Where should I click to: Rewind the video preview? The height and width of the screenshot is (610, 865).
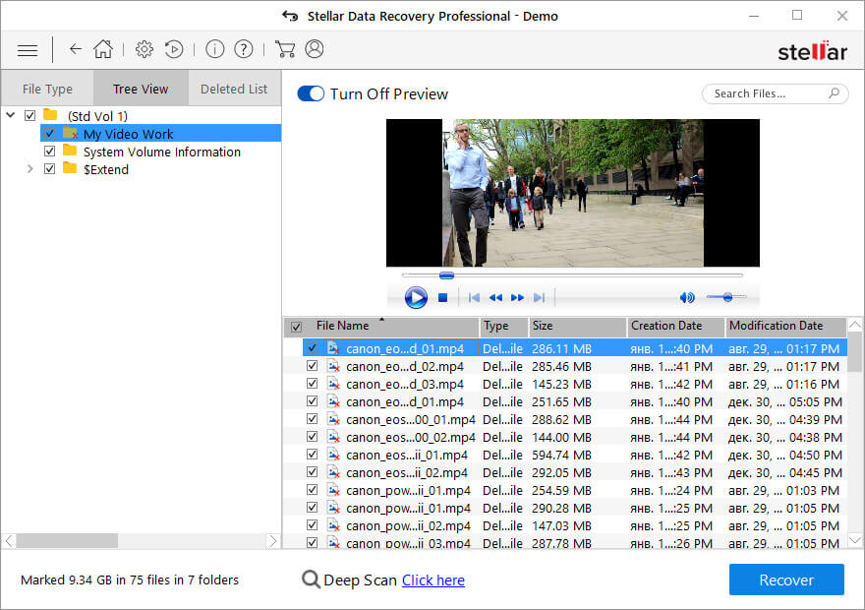pos(495,297)
